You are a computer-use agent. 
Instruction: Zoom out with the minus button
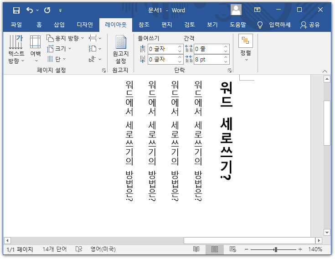coord(246,249)
